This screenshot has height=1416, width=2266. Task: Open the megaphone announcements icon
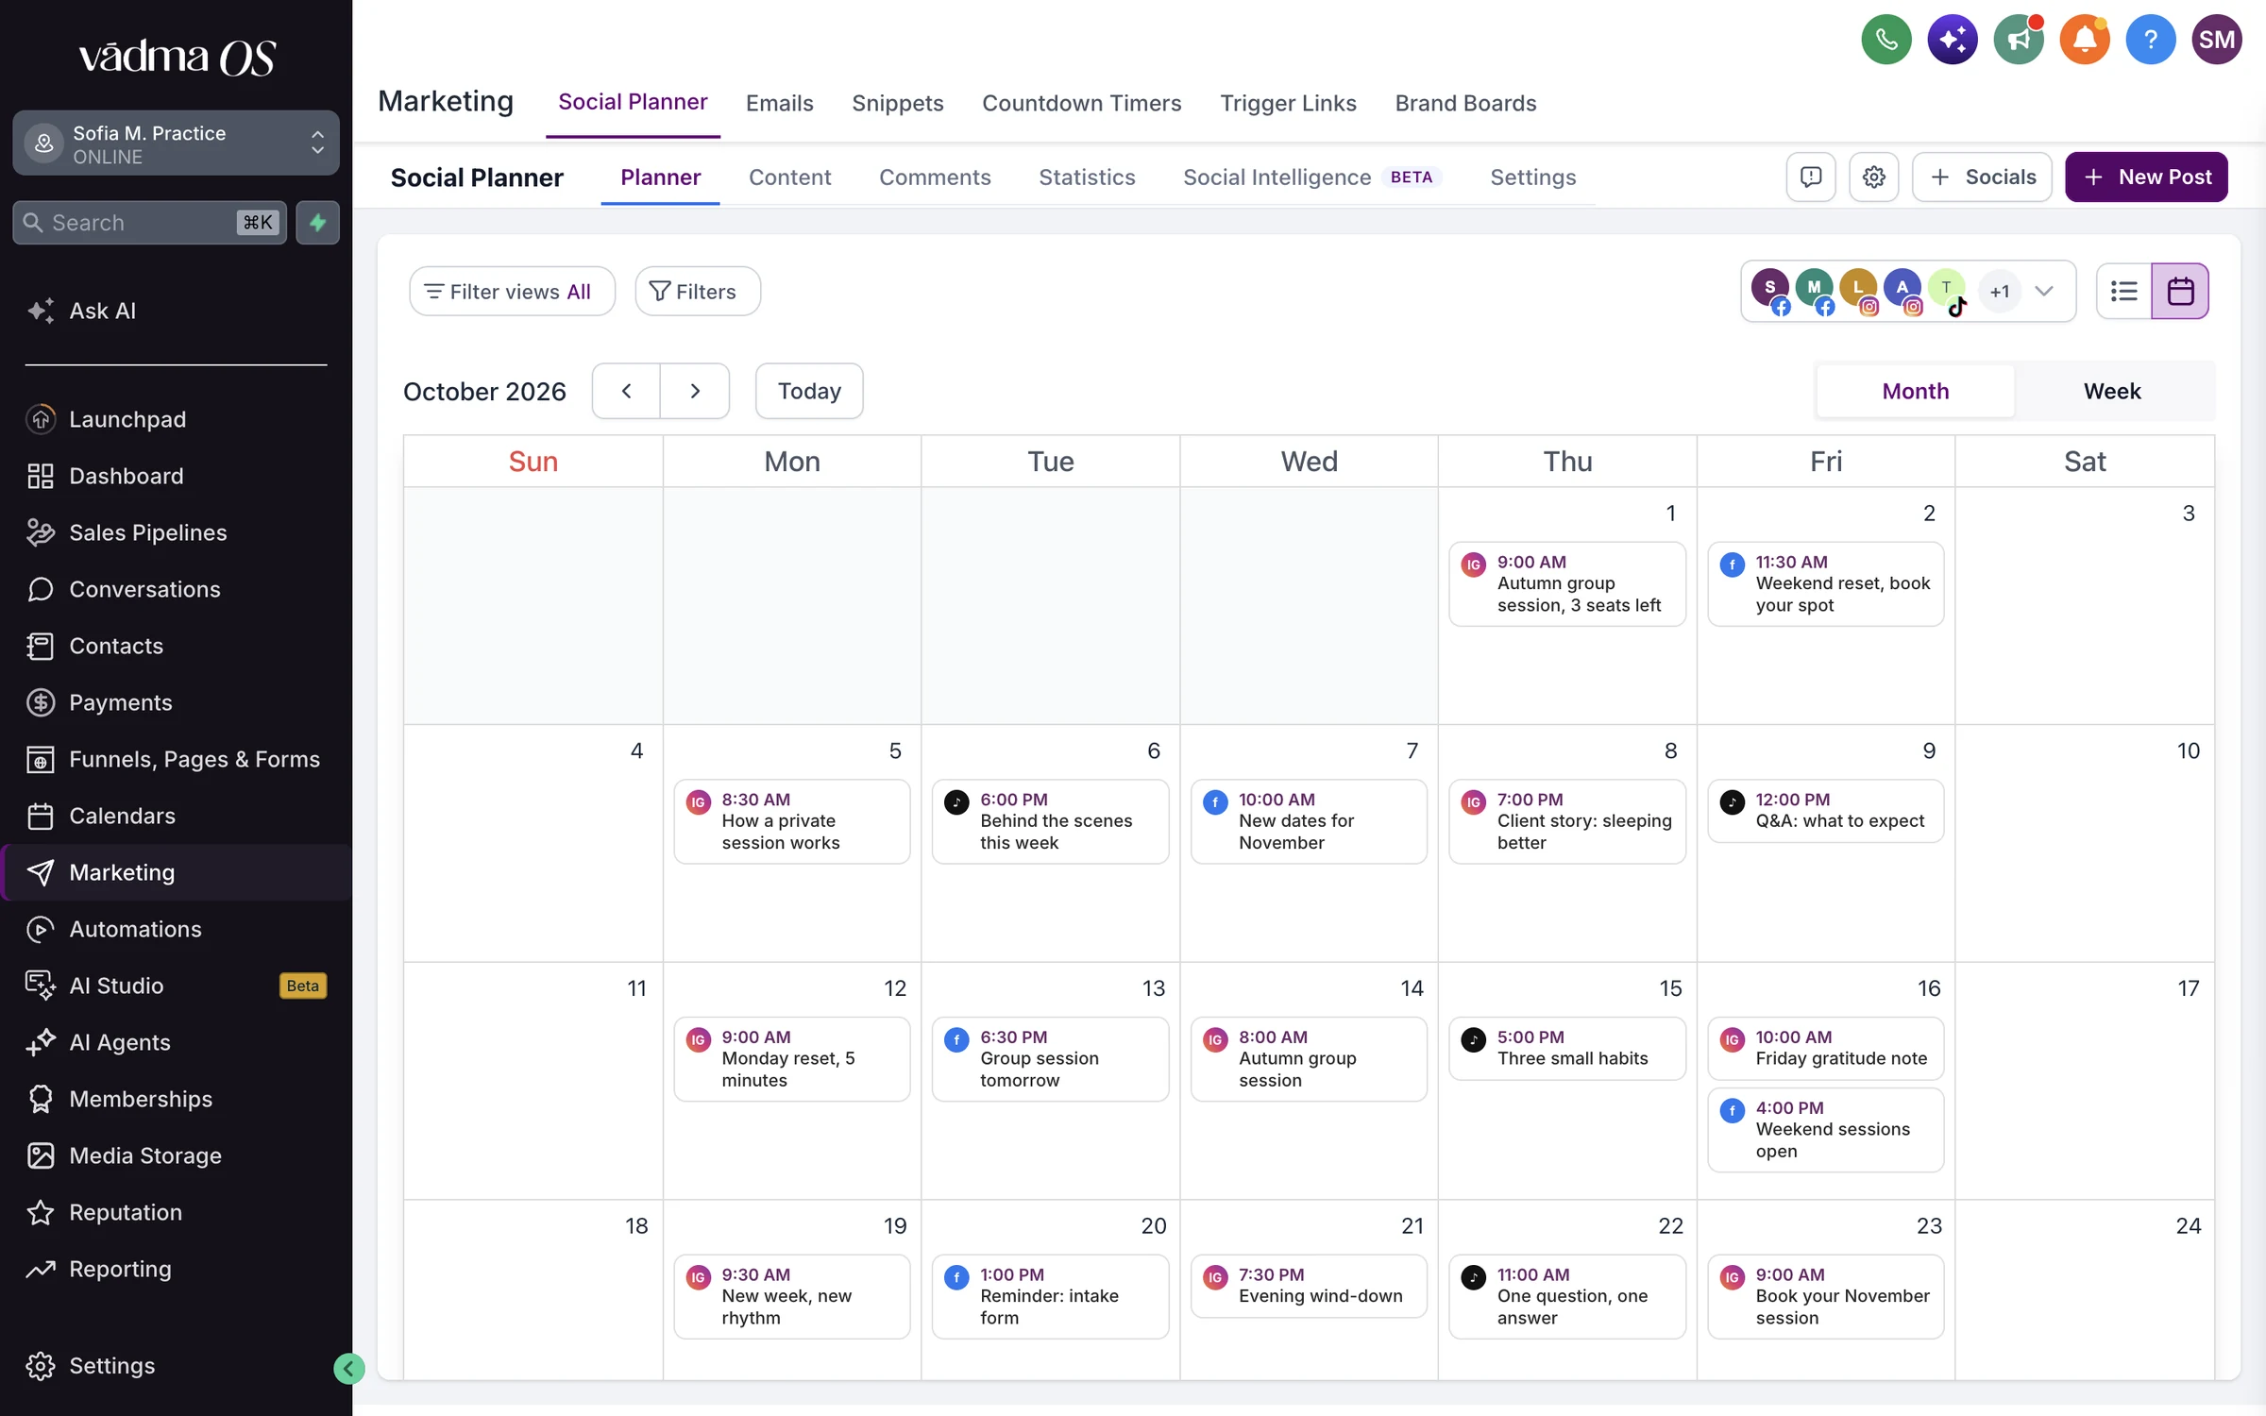(2018, 40)
